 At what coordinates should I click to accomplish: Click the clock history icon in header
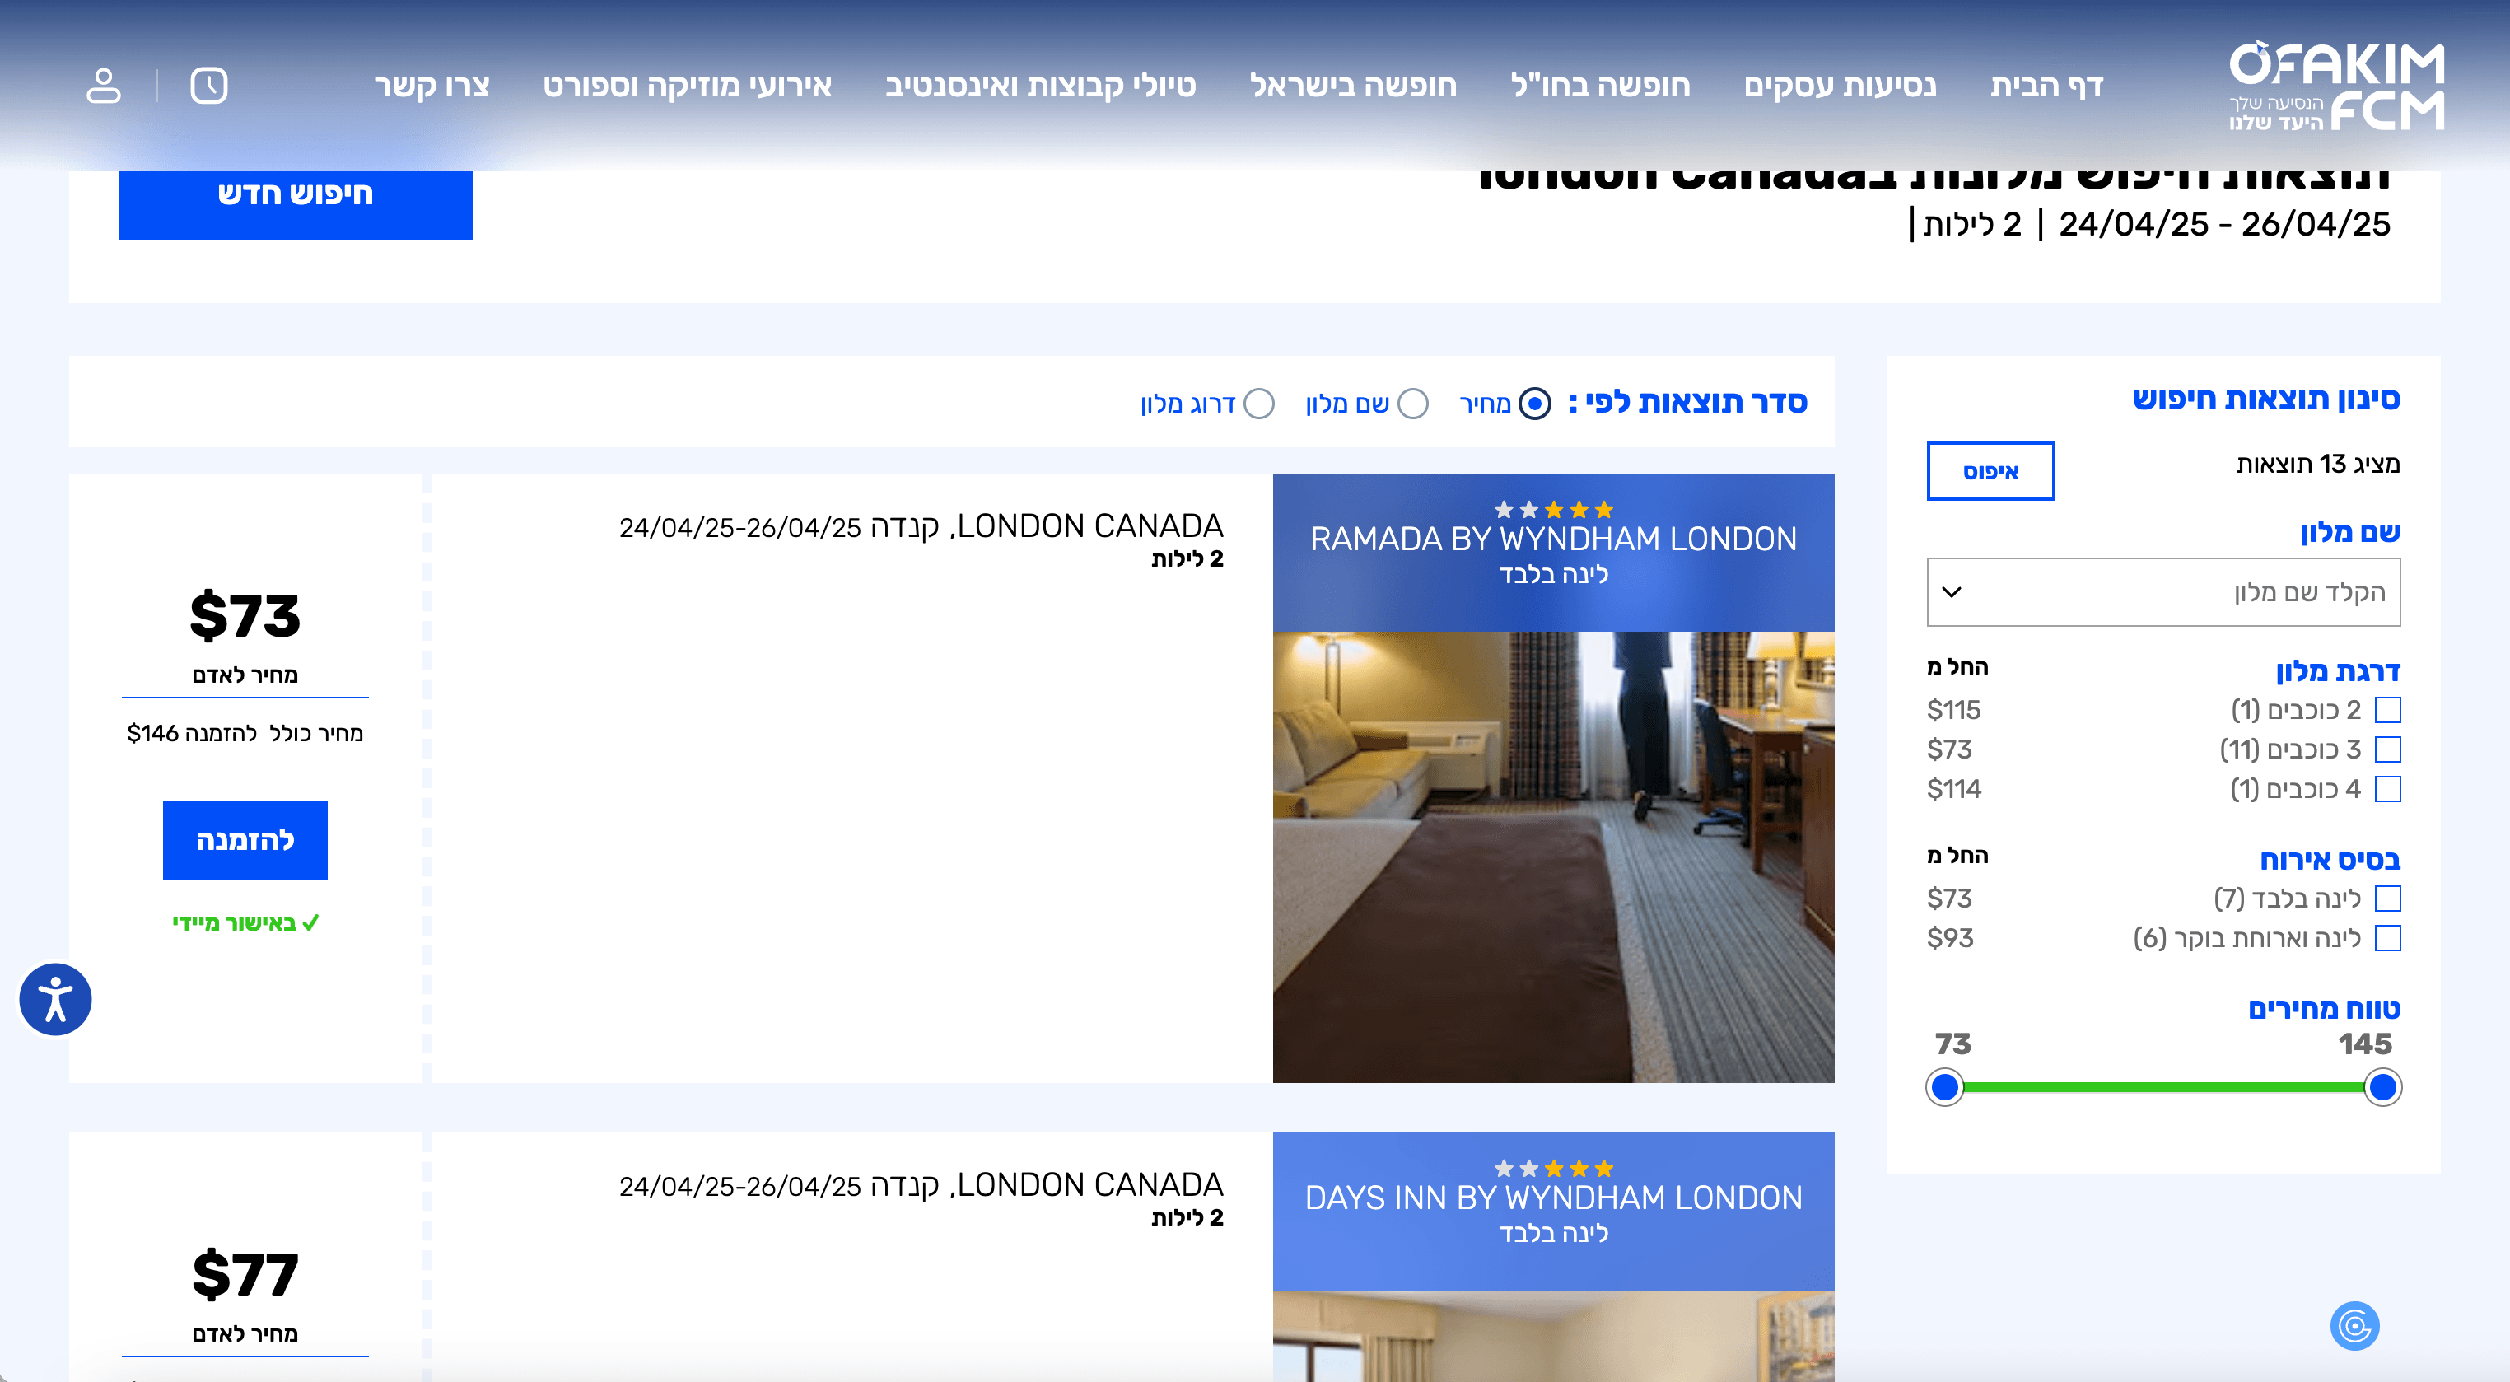(208, 86)
